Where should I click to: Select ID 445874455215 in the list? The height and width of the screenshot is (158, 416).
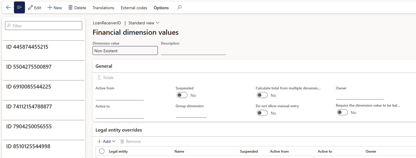(44, 50)
